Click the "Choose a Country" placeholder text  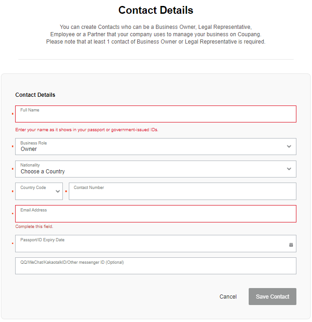43,172
